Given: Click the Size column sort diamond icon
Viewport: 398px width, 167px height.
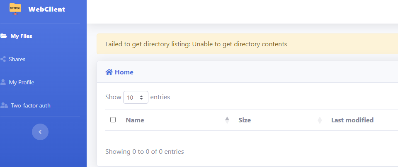Looking at the screenshot, I should tap(320, 120).
